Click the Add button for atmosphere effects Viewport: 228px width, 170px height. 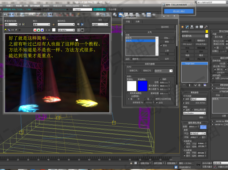pyautogui.click(x=167, y=38)
